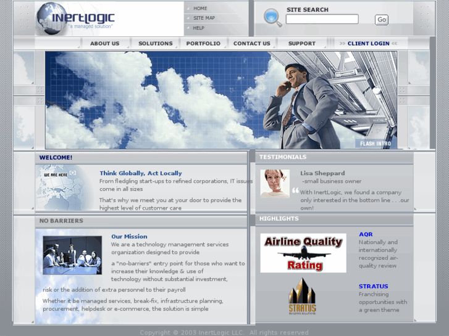The image size is (449, 336).
Task: Open the About Us menu
Action: click(x=104, y=43)
